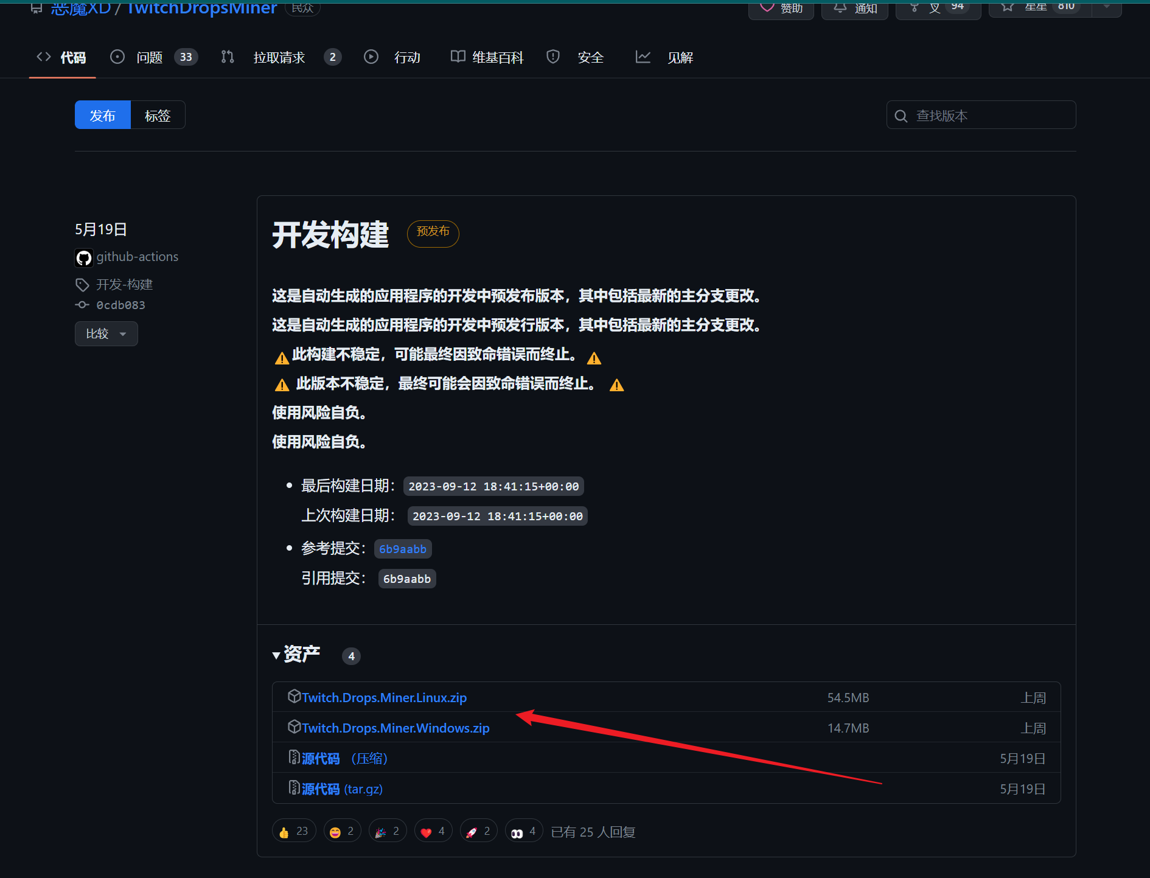Toggle the laugh reaction (2)
The width and height of the screenshot is (1150, 878).
click(x=342, y=831)
